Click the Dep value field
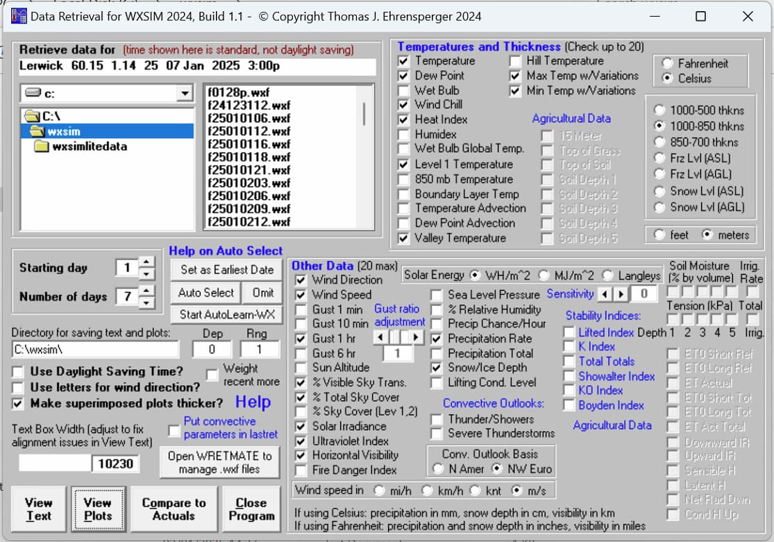Viewport: 774px width, 542px height. [x=212, y=350]
